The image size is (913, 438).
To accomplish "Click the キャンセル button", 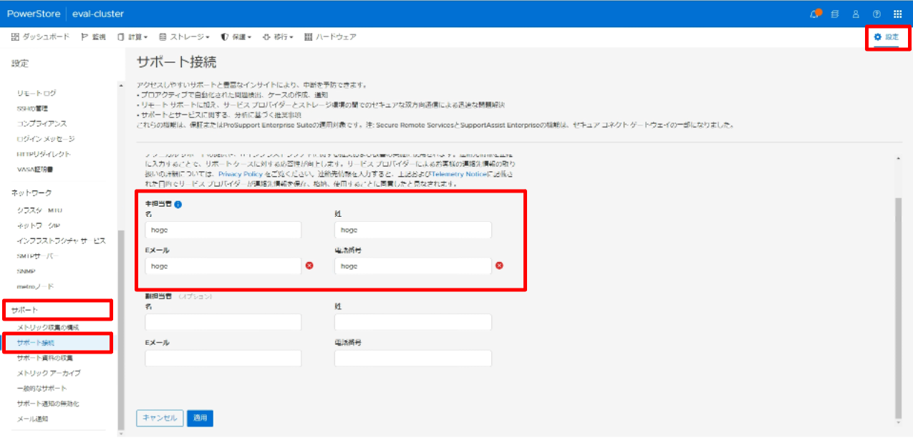I will [x=160, y=418].
